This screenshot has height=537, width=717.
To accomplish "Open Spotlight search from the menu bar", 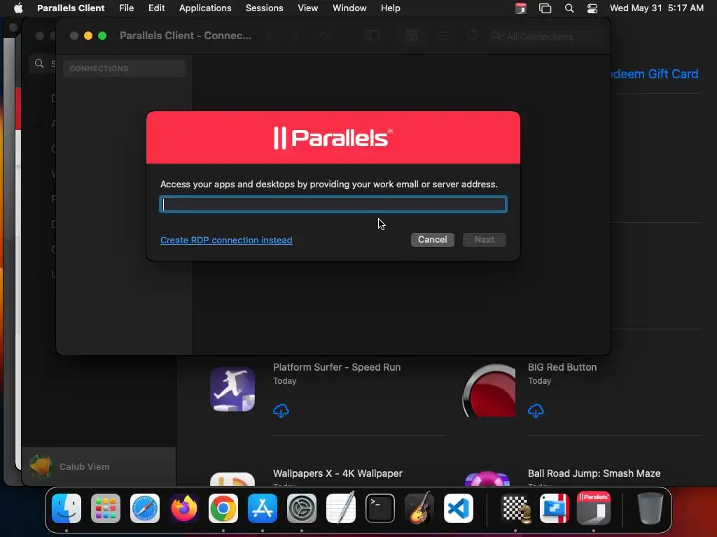I will [x=569, y=8].
